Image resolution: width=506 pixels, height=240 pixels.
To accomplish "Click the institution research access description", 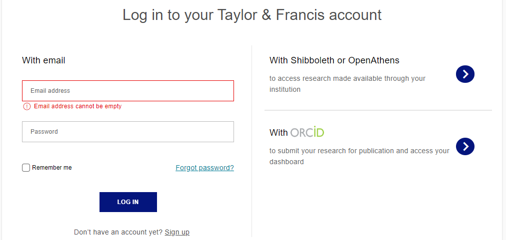I will pos(347,84).
